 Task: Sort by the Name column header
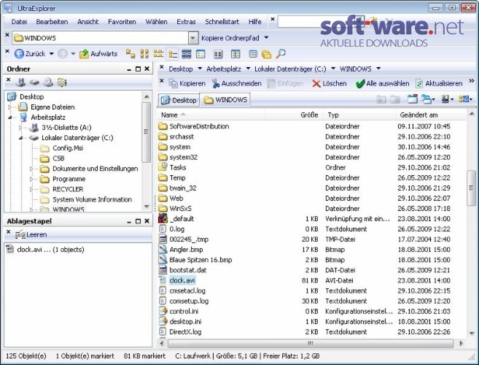211,115
